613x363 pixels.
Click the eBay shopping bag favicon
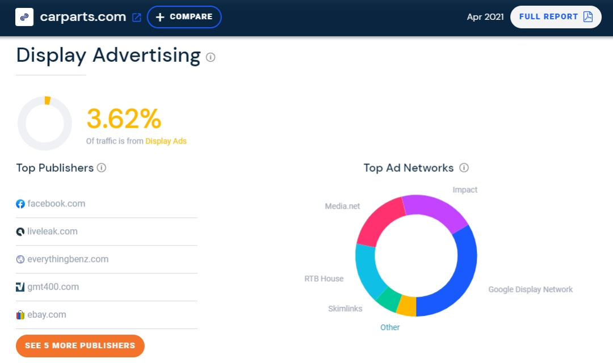20,314
